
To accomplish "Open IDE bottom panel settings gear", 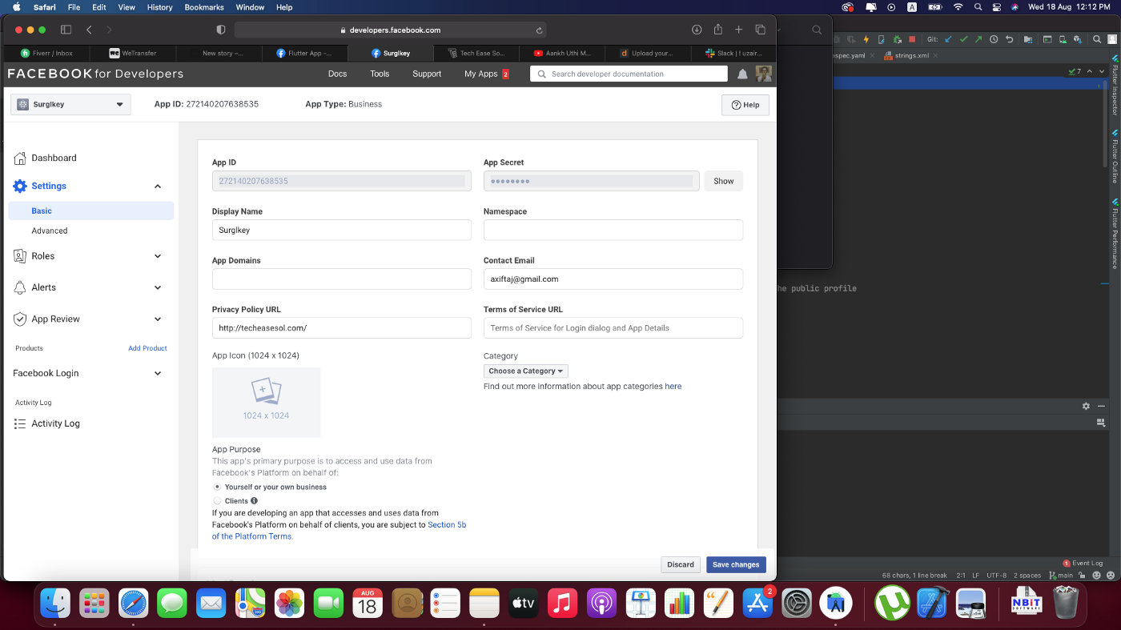I will (x=1086, y=407).
